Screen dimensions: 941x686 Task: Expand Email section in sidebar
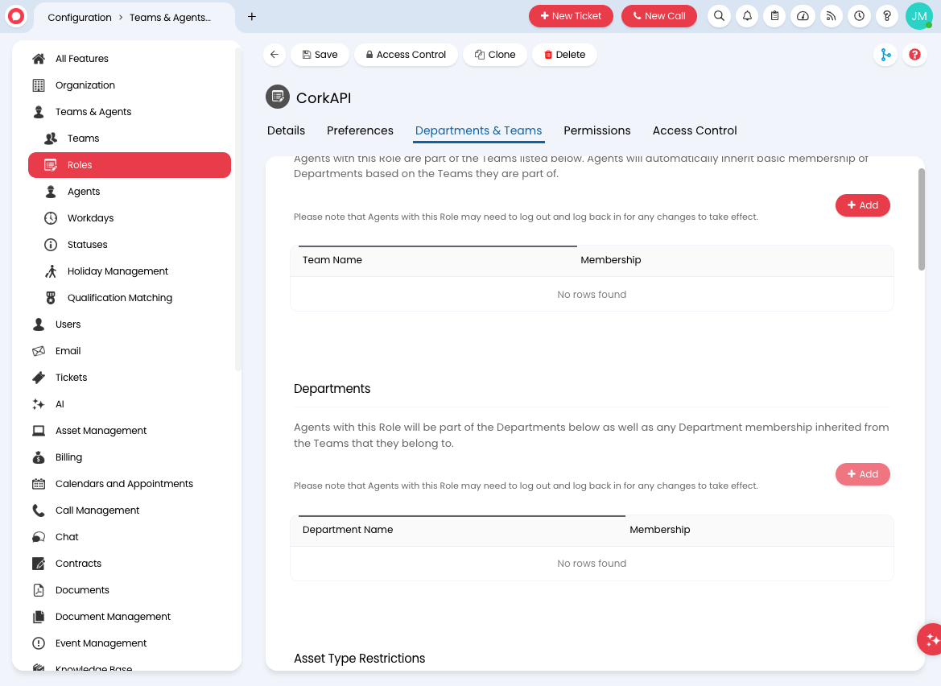(129, 351)
